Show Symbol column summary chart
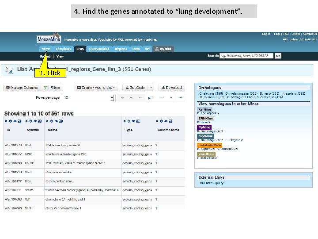This screenshot has height=239, width=318. coord(40,121)
